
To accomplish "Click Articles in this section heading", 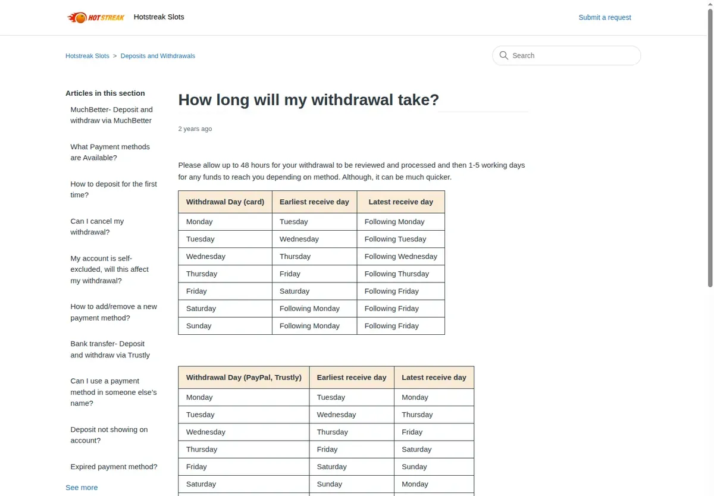I will (105, 93).
